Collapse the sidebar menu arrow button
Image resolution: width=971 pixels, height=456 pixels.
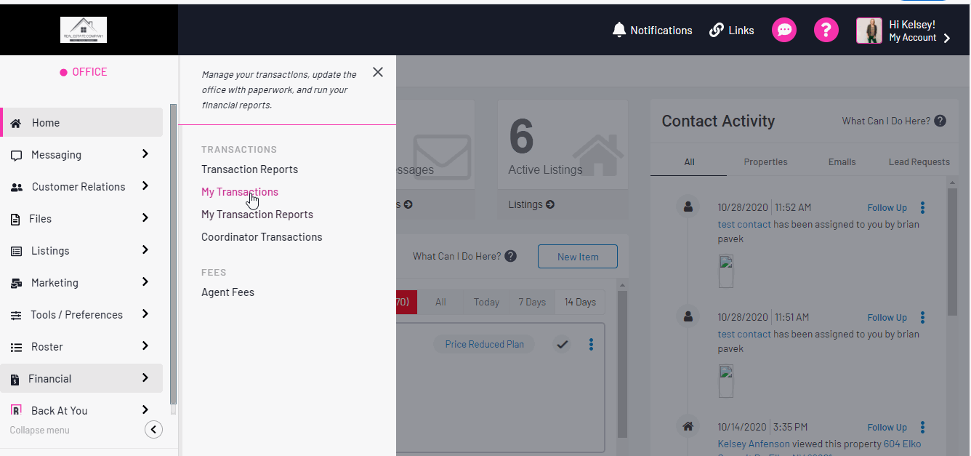coord(153,430)
